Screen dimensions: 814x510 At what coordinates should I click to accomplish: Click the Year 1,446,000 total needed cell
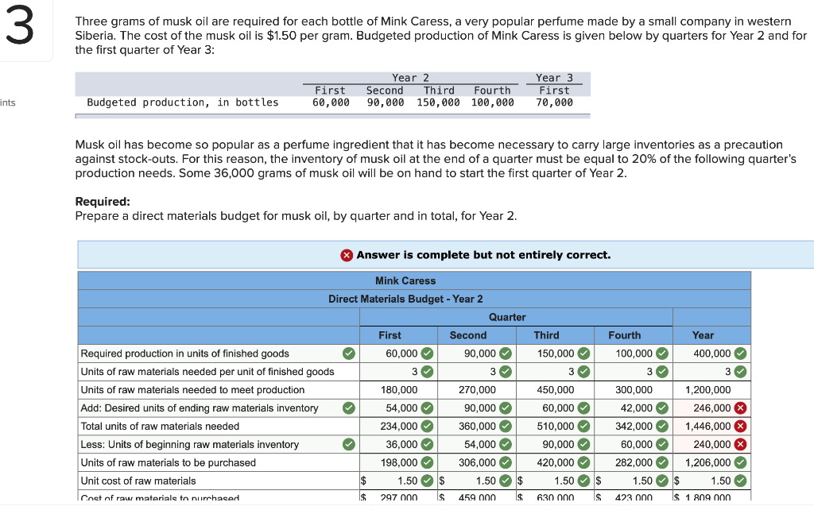tap(711, 426)
